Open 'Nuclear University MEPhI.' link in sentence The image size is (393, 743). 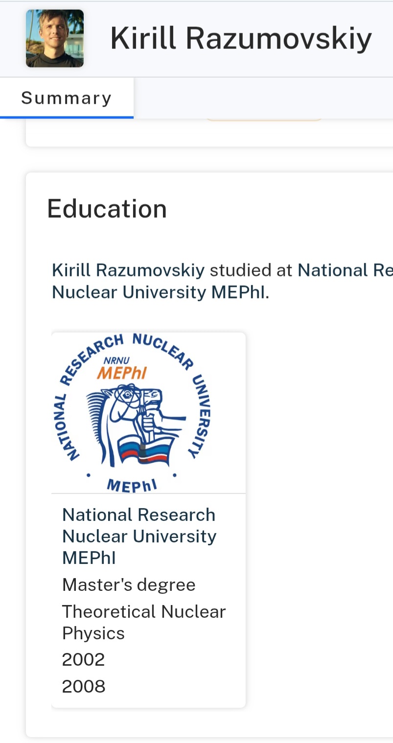click(160, 292)
